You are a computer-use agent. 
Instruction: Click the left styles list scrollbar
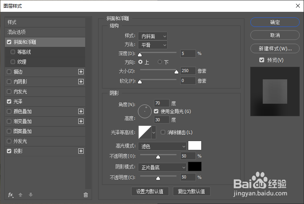point(88,103)
